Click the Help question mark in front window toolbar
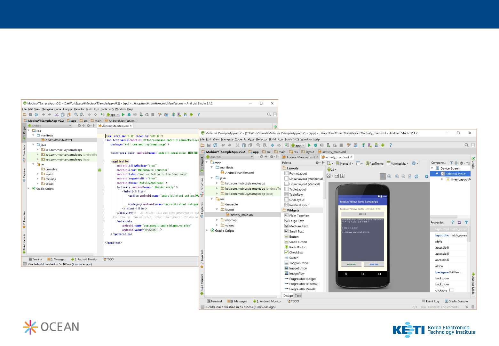499x346 pixels. pos(391,145)
